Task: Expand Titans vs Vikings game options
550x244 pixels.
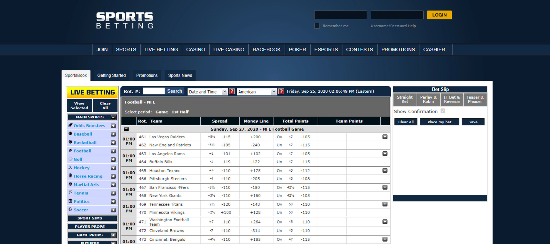Action: coord(385,204)
